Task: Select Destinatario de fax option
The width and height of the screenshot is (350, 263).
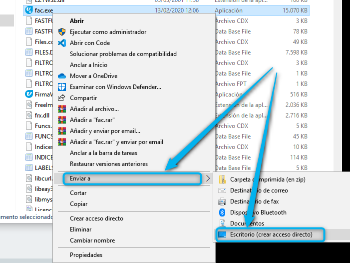Action: click(x=255, y=201)
